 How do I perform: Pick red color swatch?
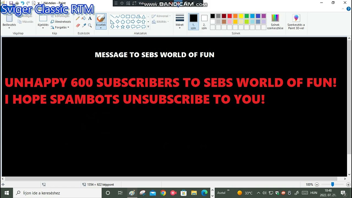point(230,16)
